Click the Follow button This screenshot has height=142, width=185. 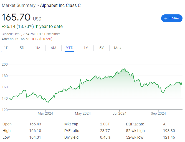172,18
